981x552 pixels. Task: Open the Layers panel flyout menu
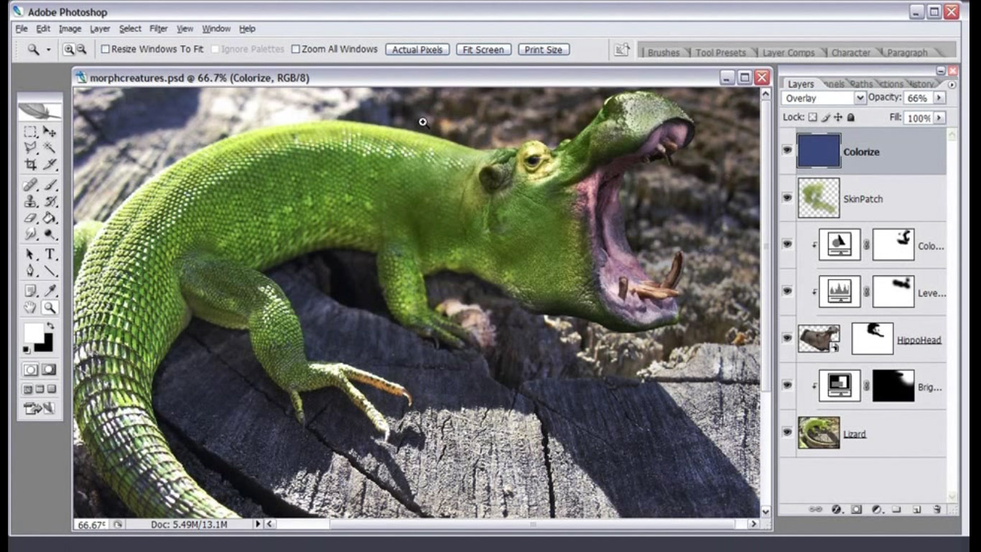click(x=952, y=85)
